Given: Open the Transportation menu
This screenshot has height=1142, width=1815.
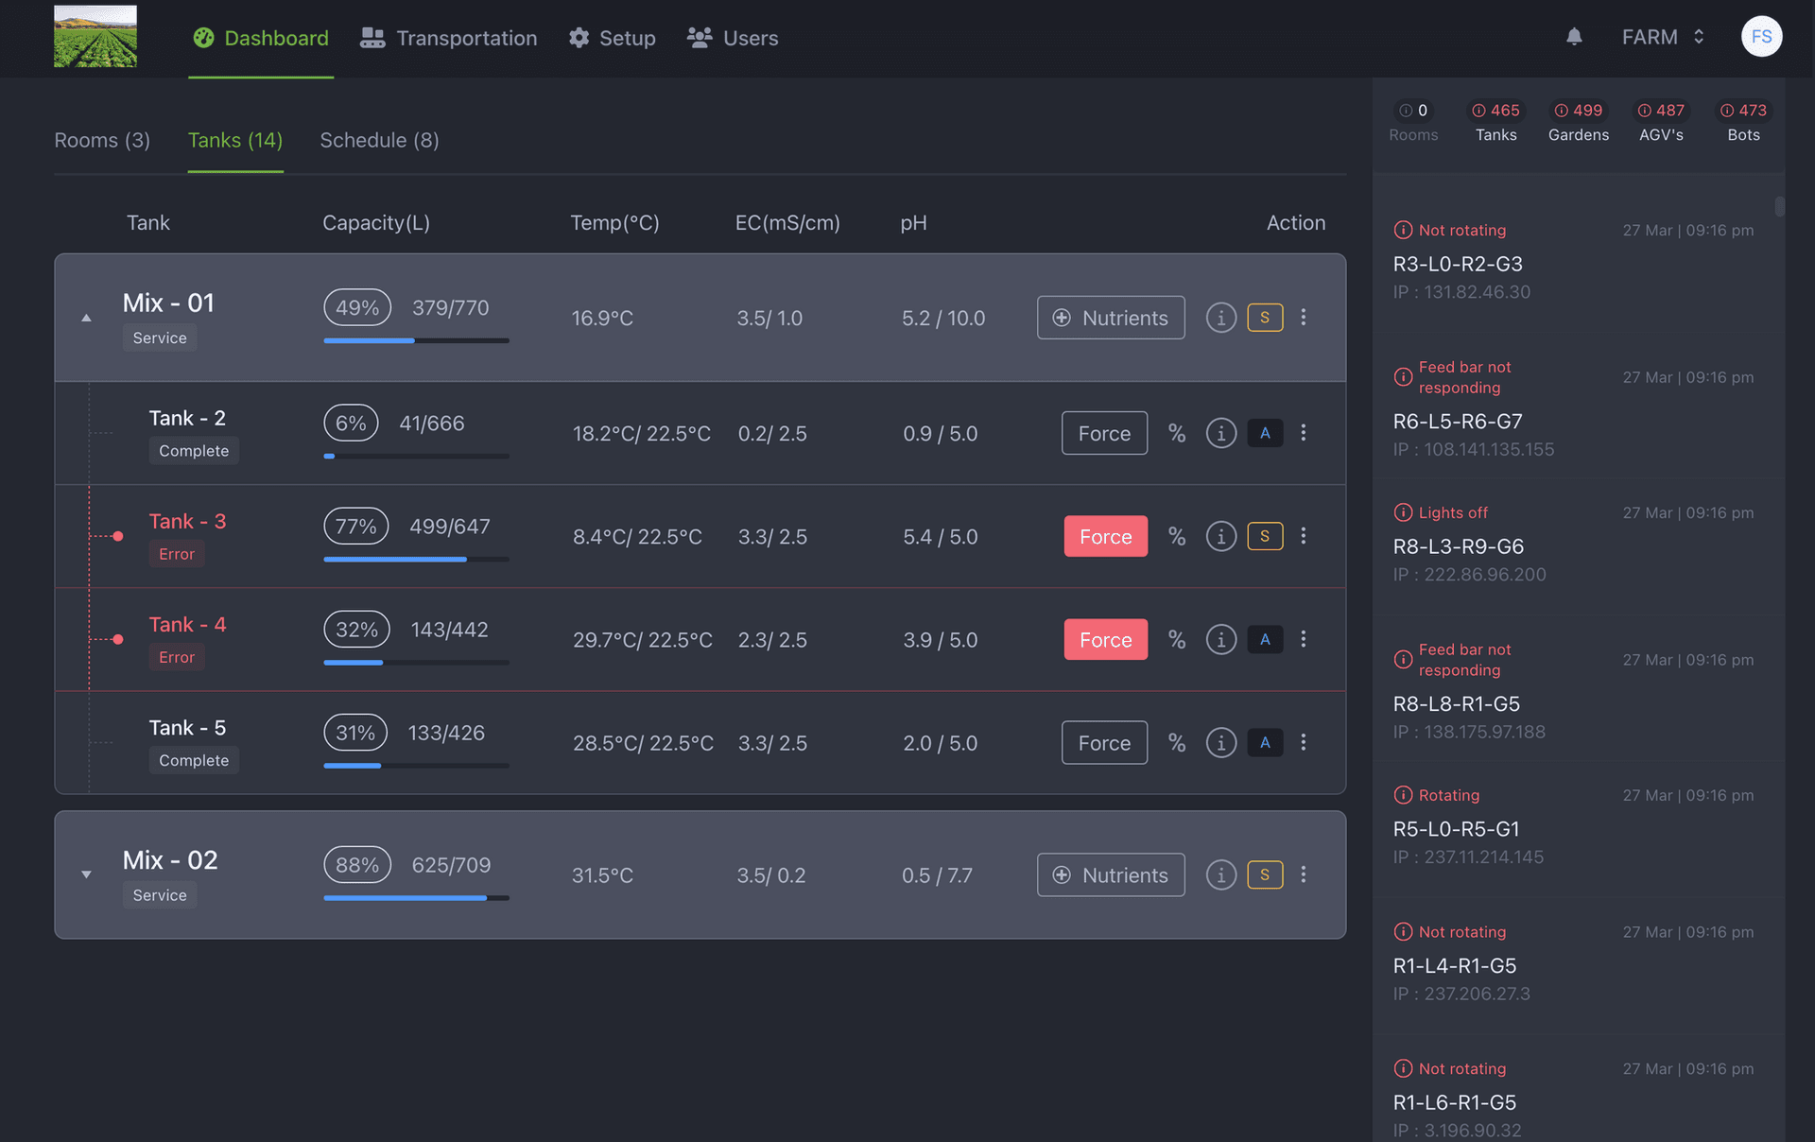Looking at the screenshot, I should (449, 38).
